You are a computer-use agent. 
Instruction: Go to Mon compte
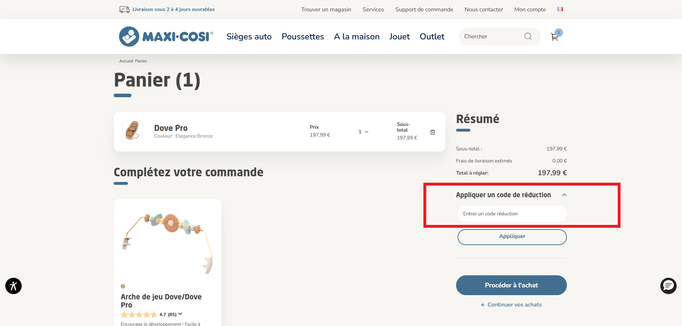[530, 10]
